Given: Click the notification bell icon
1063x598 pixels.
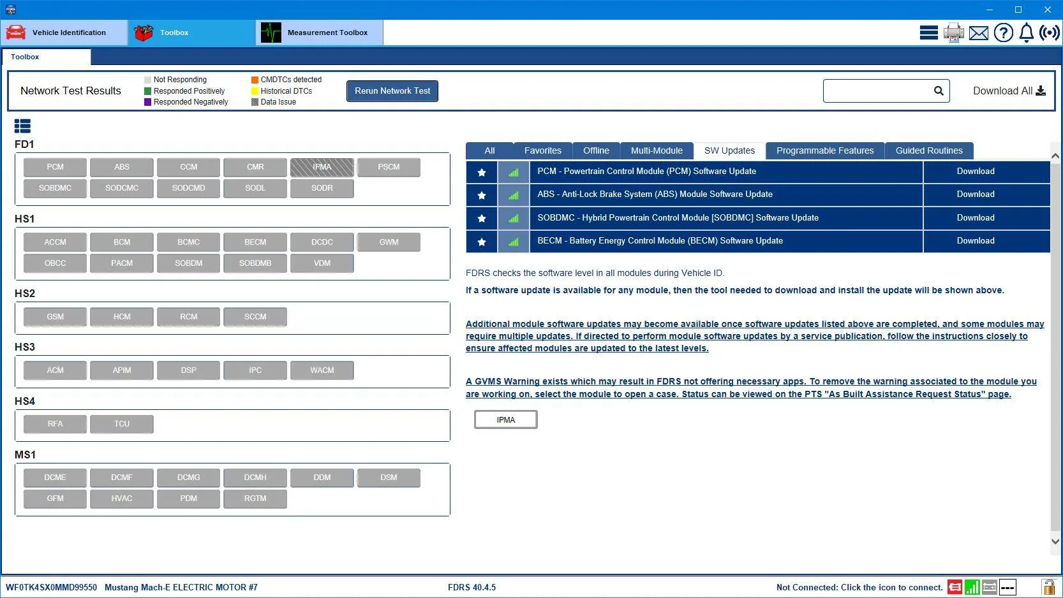Looking at the screenshot, I should (x=1027, y=33).
